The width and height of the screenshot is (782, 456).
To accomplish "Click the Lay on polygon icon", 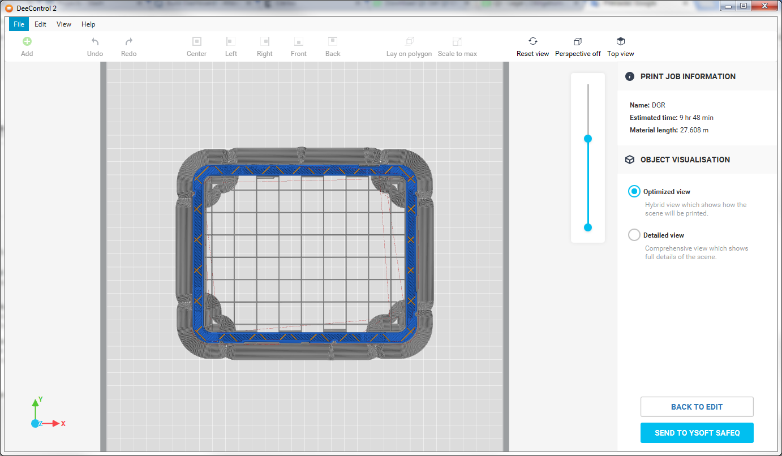I will click(x=409, y=42).
